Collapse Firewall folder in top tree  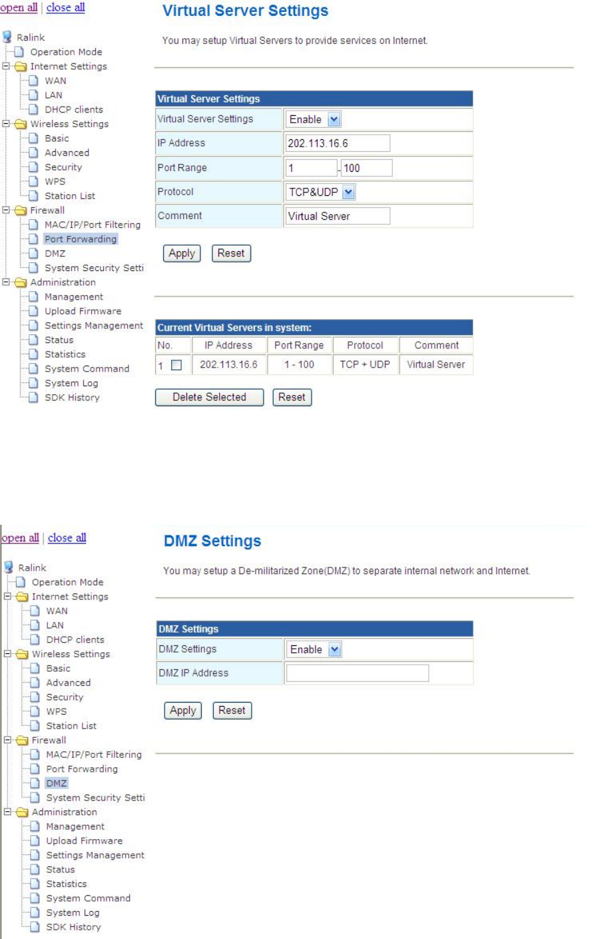click(x=6, y=210)
